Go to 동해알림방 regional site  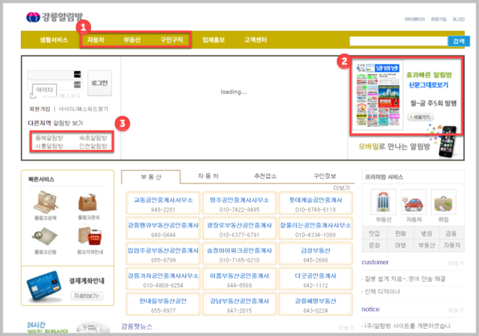coord(49,138)
